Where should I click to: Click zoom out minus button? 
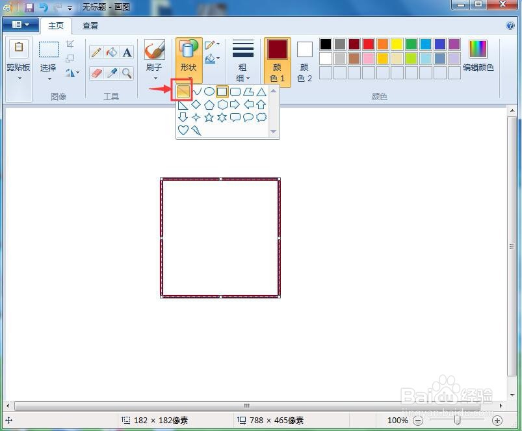tap(418, 421)
